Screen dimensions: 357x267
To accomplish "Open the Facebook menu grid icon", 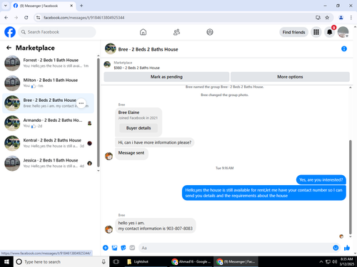I will click(x=316, y=32).
